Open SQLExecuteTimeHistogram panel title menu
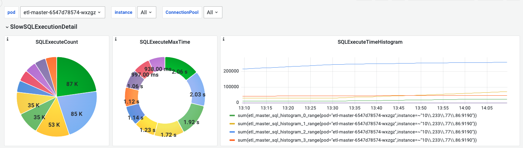The image size is (523, 148). (x=370, y=42)
